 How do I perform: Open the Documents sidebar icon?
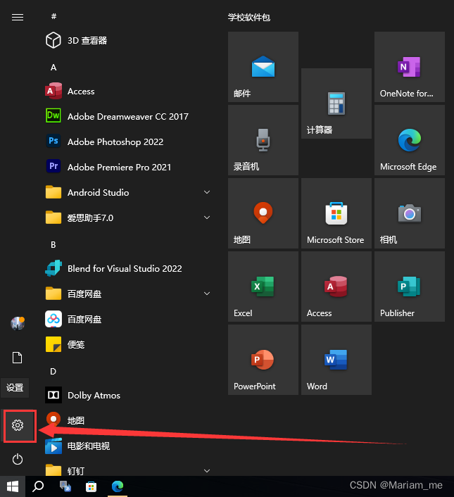[x=18, y=358]
